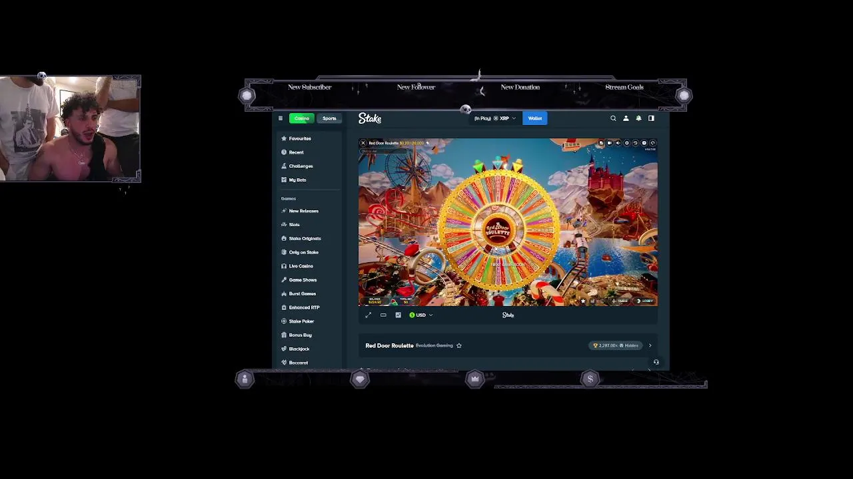Open the game help question icon
Screen dimensions: 853x479
point(644,143)
